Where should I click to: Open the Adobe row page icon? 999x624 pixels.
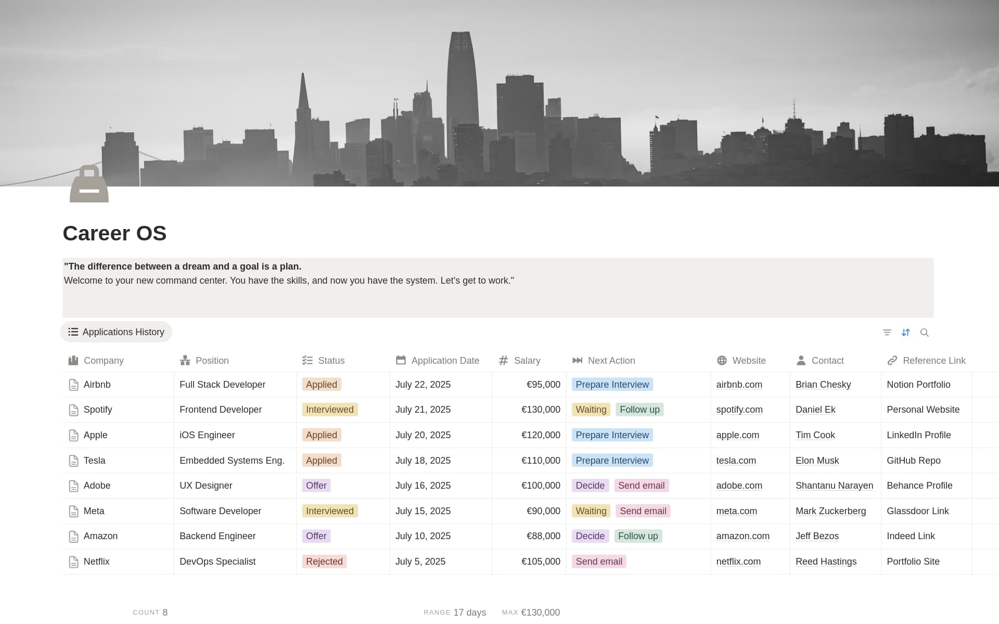coord(73,486)
